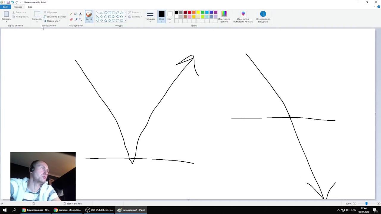Select the Pencil tool
The image size is (381, 214).
(x=71, y=14)
